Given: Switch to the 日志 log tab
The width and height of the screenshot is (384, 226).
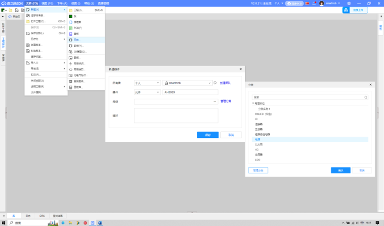Looking at the screenshot, I should (x=28, y=216).
